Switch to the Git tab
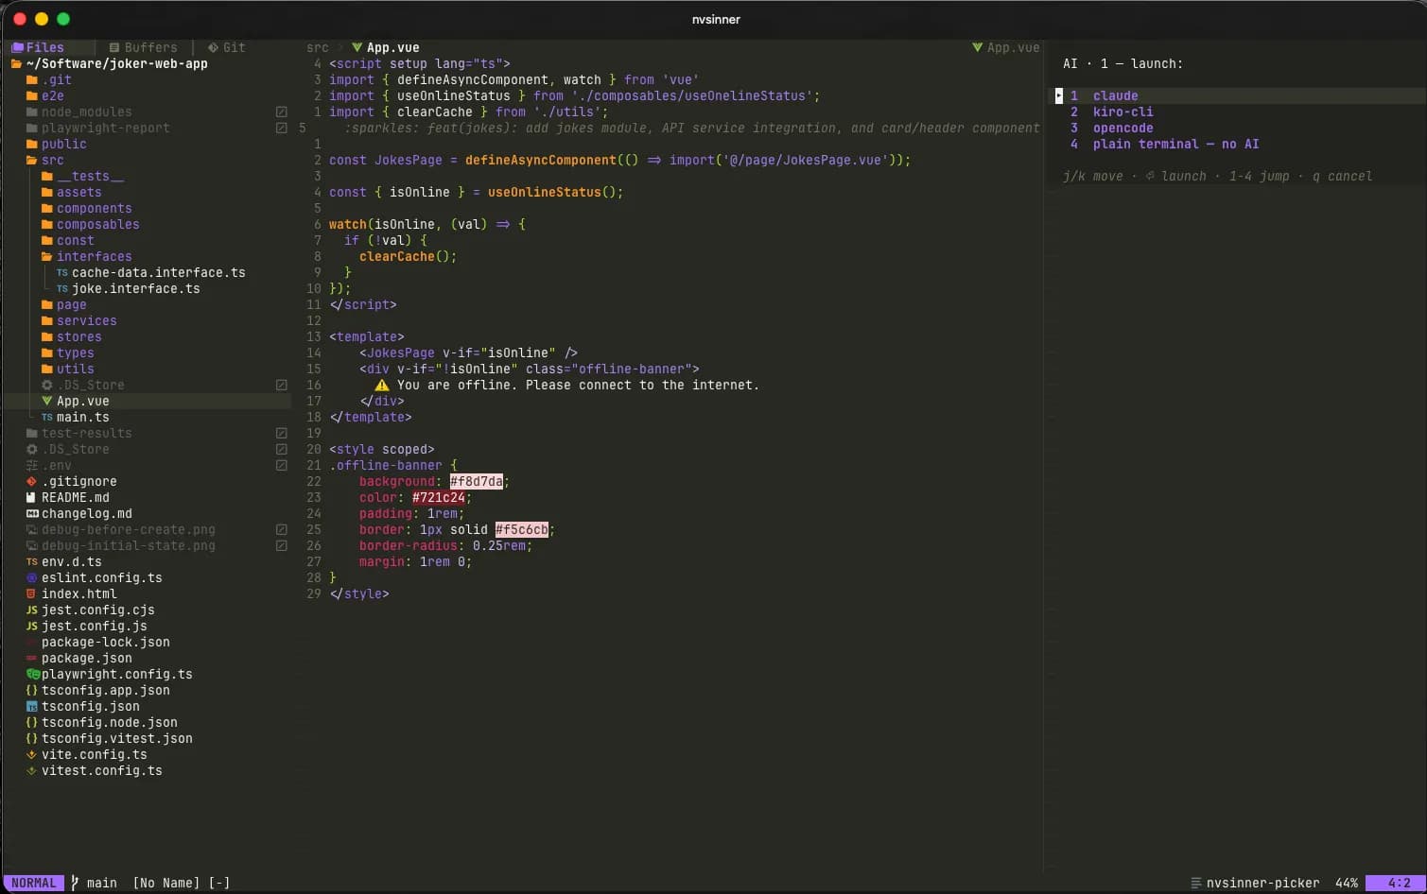This screenshot has height=894, width=1427. click(226, 47)
